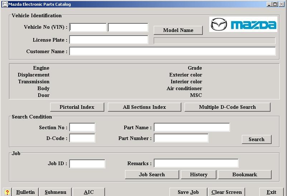Click the Mazda app icon in title bar

point(5,4)
